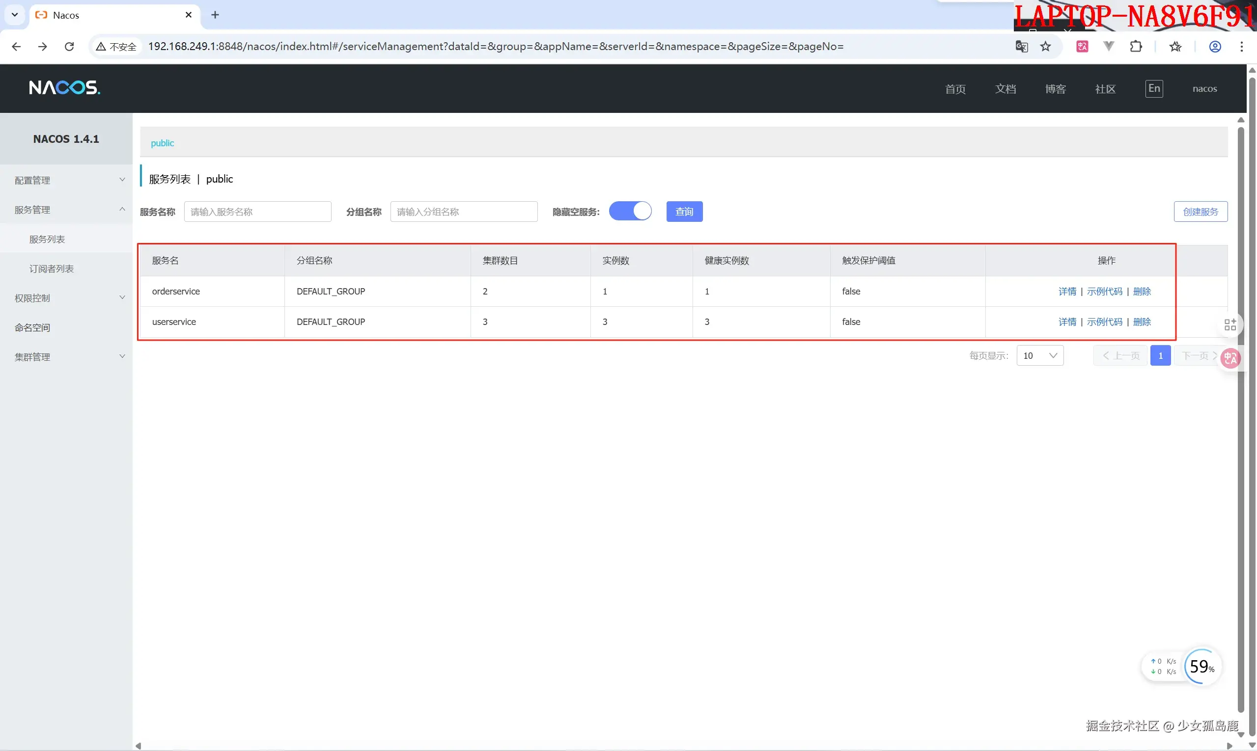Viewport: 1257px width, 751px height.
Task: Open 详情 link for orderservice
Action: 1066,292
